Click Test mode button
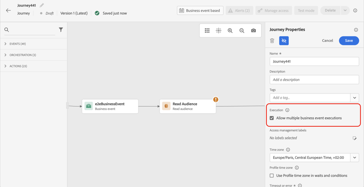Image resolution: width=364 pixels, height=187 pixels. click(306, 11)
